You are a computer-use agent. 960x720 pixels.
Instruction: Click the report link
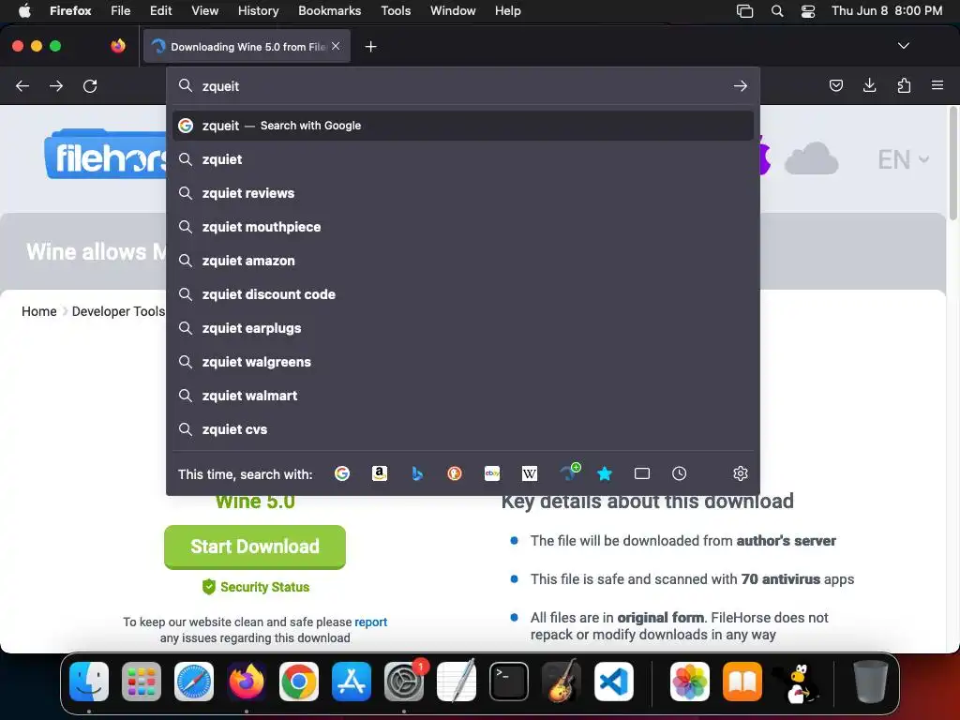[x=370, y=622]
